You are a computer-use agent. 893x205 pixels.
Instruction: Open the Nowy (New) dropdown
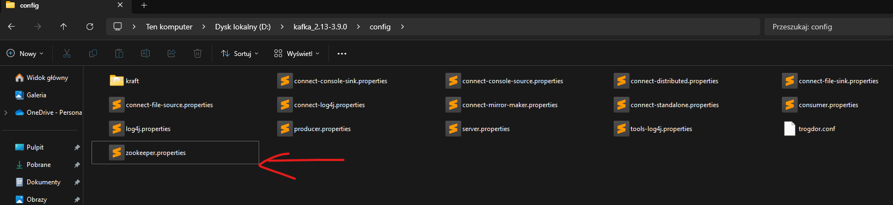point(25,53)
